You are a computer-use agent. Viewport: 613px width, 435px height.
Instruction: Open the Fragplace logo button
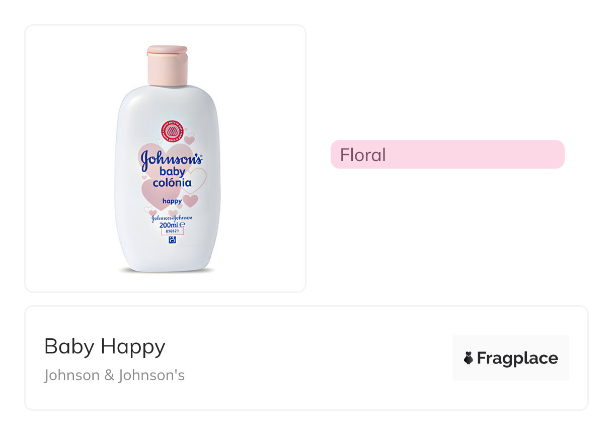point(510,358)
